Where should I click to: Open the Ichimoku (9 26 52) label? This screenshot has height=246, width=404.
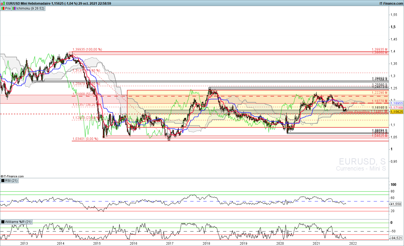30,8
